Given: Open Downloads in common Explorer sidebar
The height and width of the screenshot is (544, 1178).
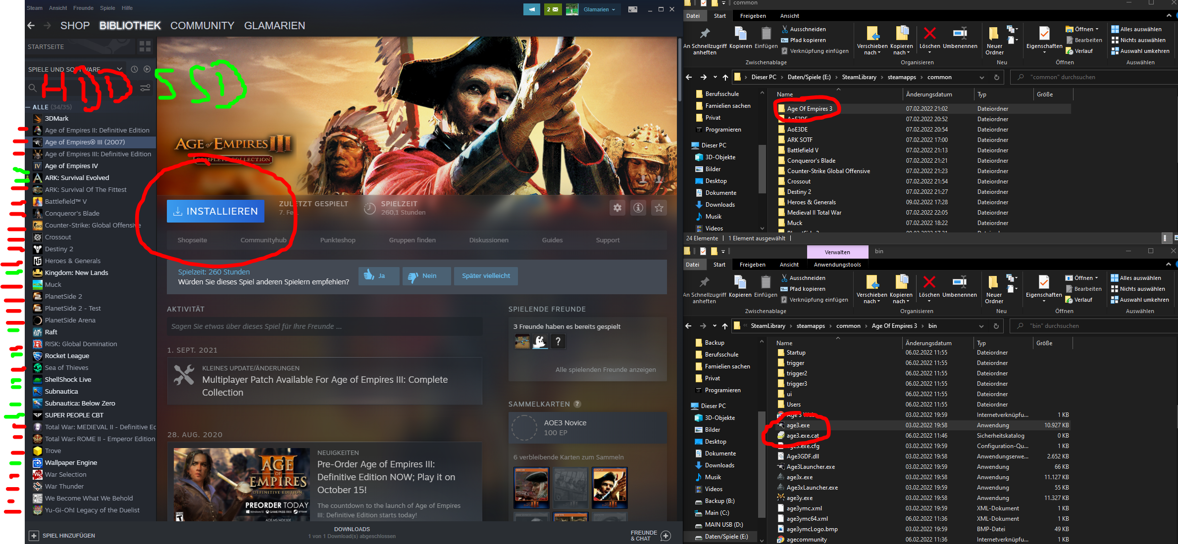Looking at the screenshot, I should coord(719,205).
